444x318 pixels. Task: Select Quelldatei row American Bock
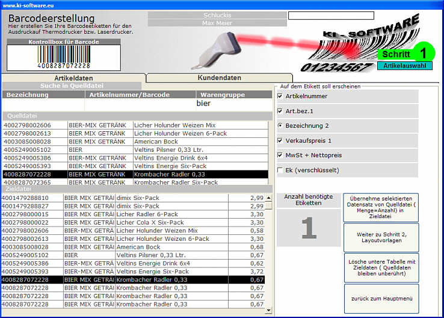pos(135,142)
